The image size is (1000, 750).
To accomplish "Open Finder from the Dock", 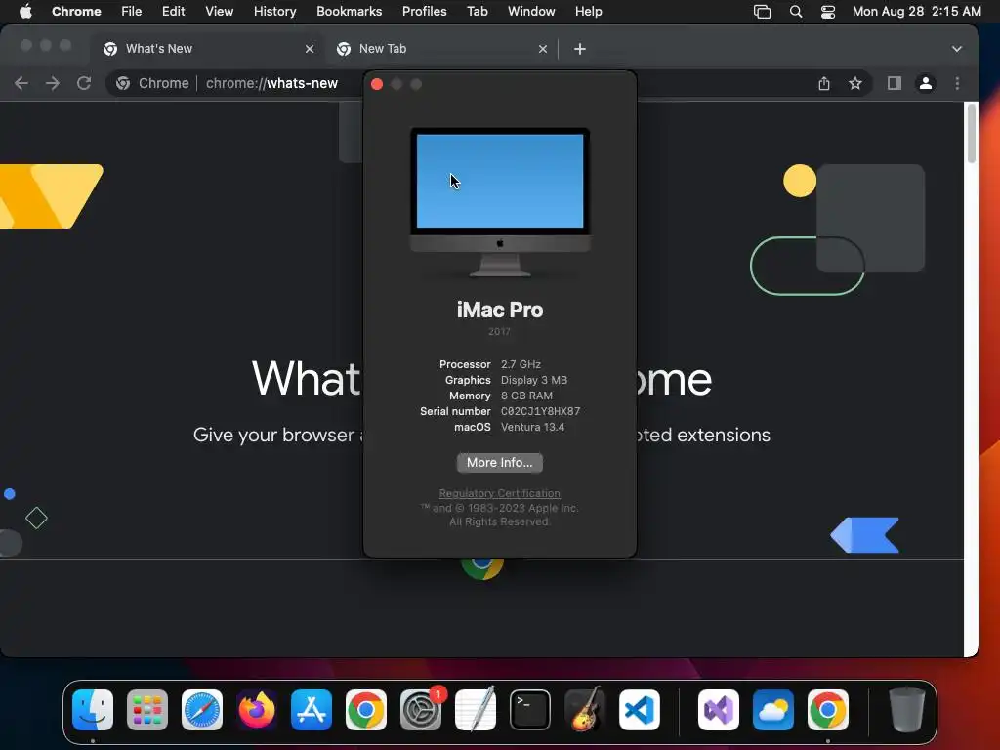I will click(93, 710).
